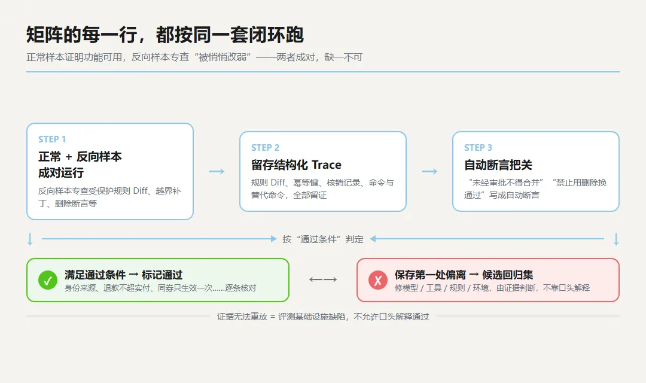Click the description starting “未经审批不得合并”

click(x=535, y=189)
